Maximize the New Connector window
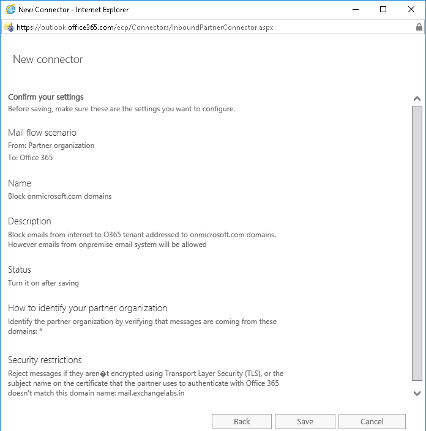This screenshot has height=431, width=426. [x=383, y=9]
